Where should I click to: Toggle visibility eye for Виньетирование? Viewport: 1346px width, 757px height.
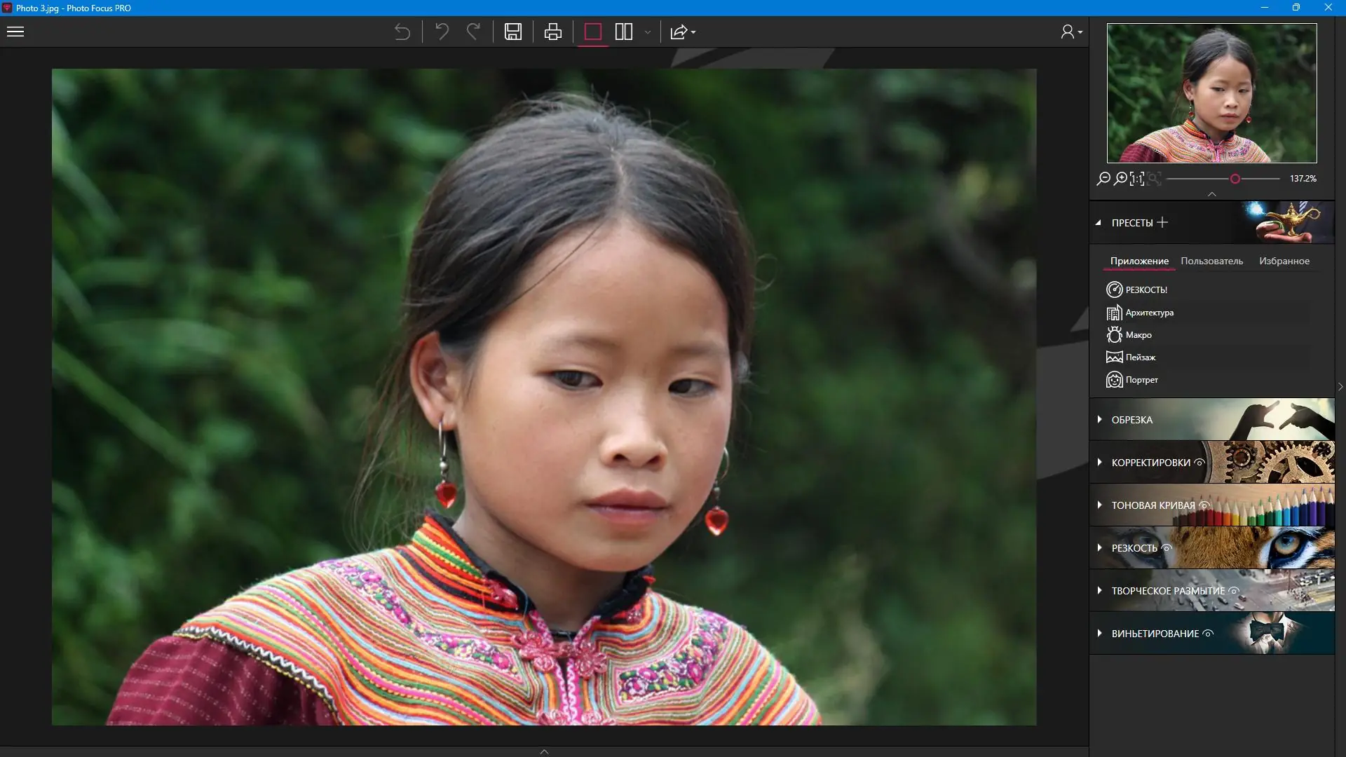point(1208,634)
